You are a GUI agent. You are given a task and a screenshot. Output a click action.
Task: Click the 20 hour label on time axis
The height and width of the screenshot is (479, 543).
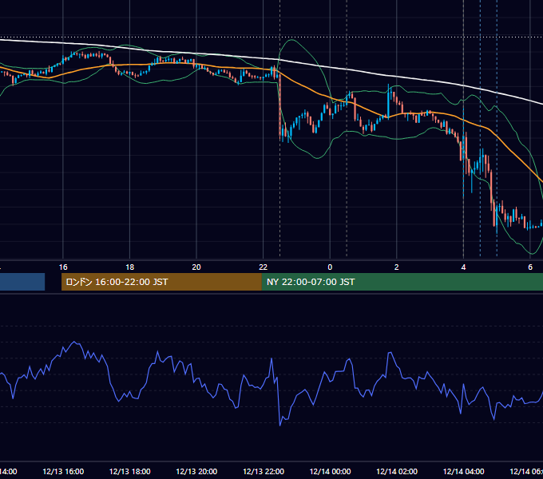tap(196, 267)
